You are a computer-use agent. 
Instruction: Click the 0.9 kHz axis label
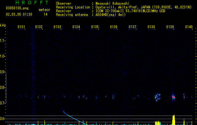3,72
